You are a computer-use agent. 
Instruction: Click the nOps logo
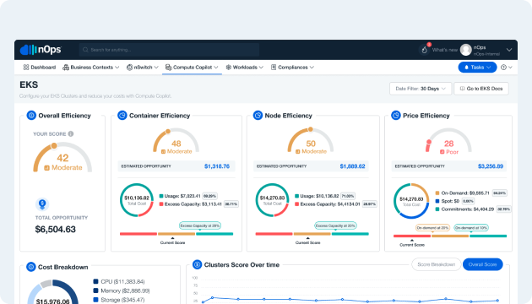coord(41,50)
